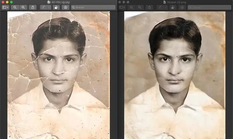Open sidebar view menu in Hotpot (2).png window
Screen dimensions: 233x139
(122, 7)
